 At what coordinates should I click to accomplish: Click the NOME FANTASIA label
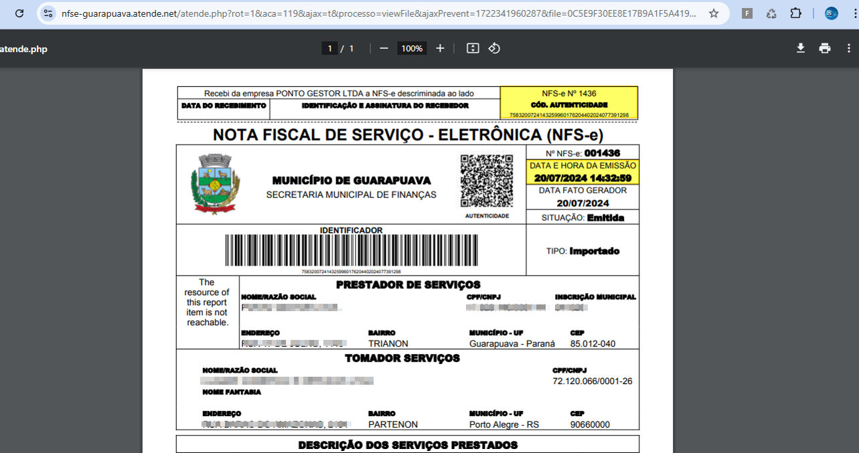[232, 392]
